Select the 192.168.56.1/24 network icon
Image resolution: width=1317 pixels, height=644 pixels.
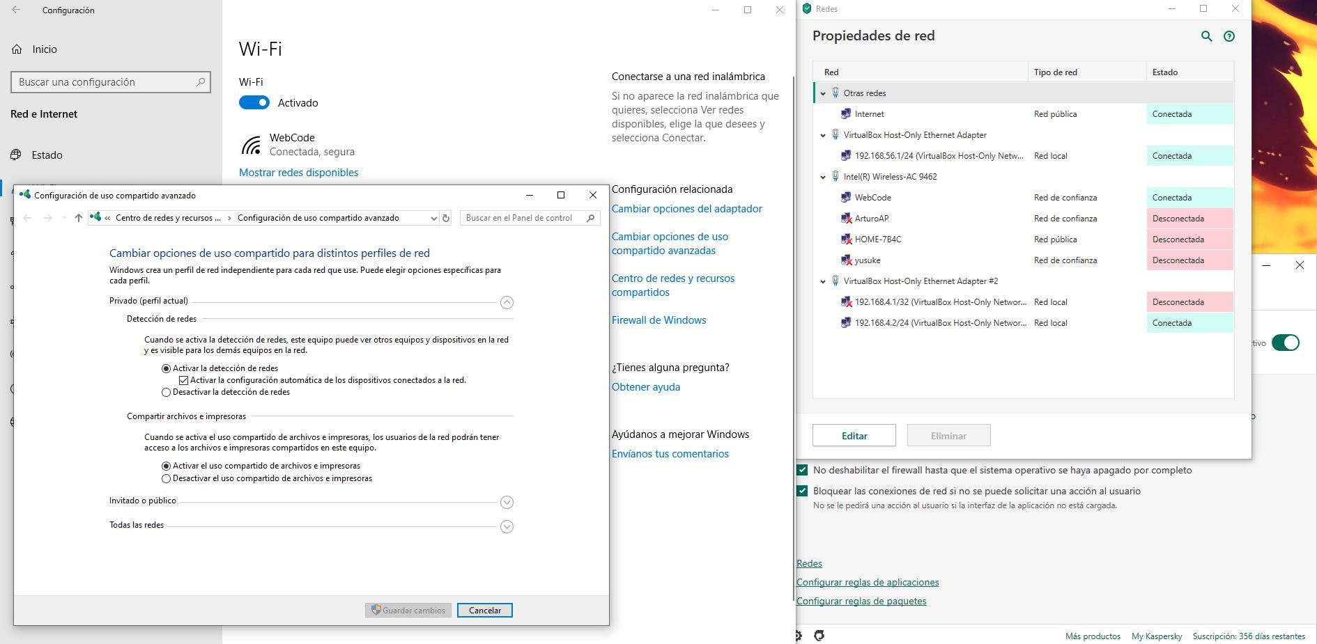coord(846,156)
